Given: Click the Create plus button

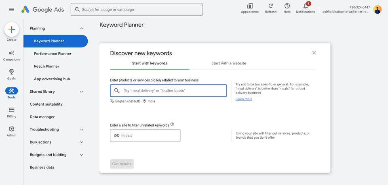Looking at the screenshot, I should (x=12, y=29).
